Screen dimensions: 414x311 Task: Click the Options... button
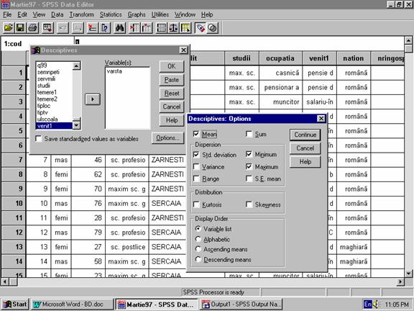coord(167,138)
